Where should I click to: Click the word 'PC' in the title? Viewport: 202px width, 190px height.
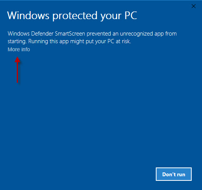pos(131,15)
